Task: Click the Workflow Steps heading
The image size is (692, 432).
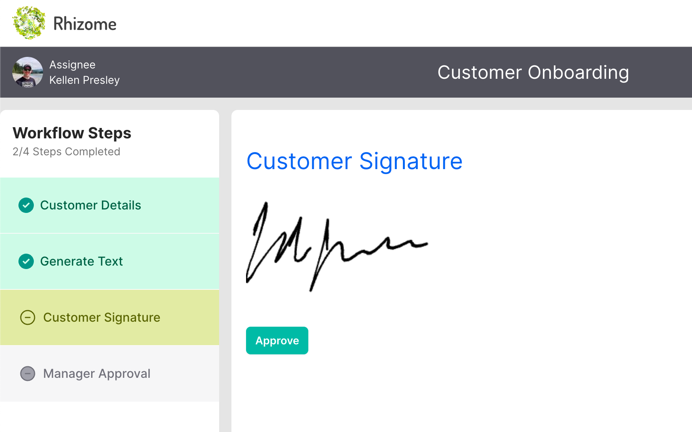Action: [72, 133]
